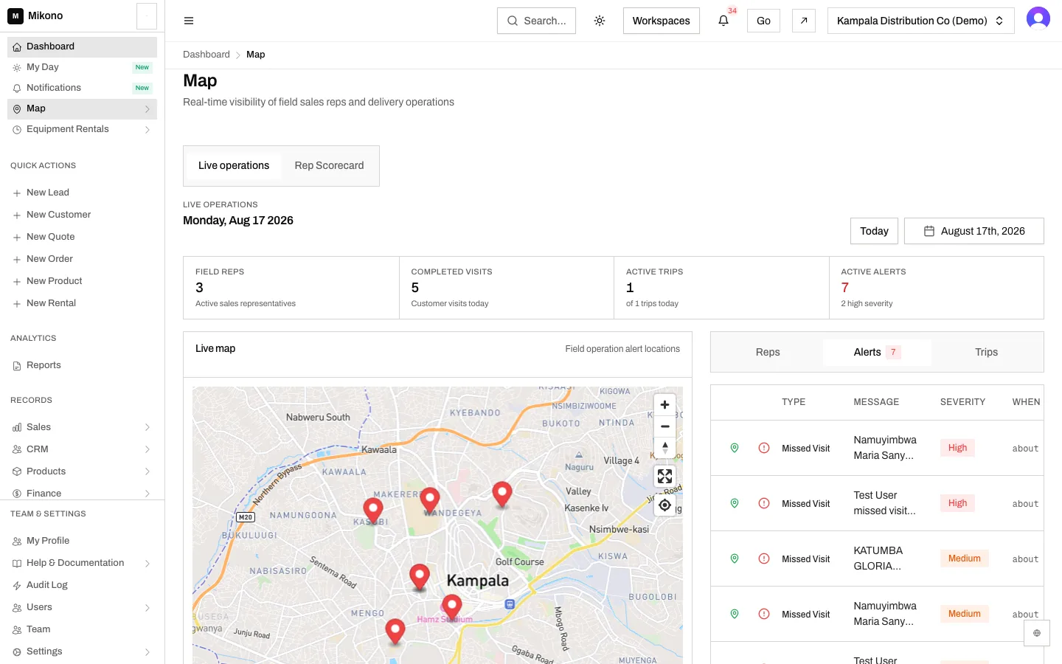The image size is (1062, 664).
Task: Click the Mikono logo icon
Action: coord(15,15)
